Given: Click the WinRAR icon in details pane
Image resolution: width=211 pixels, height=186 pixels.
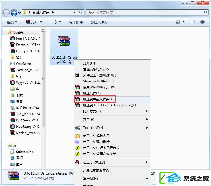Looking at the screenshot, I should click(x=13, y=176).
